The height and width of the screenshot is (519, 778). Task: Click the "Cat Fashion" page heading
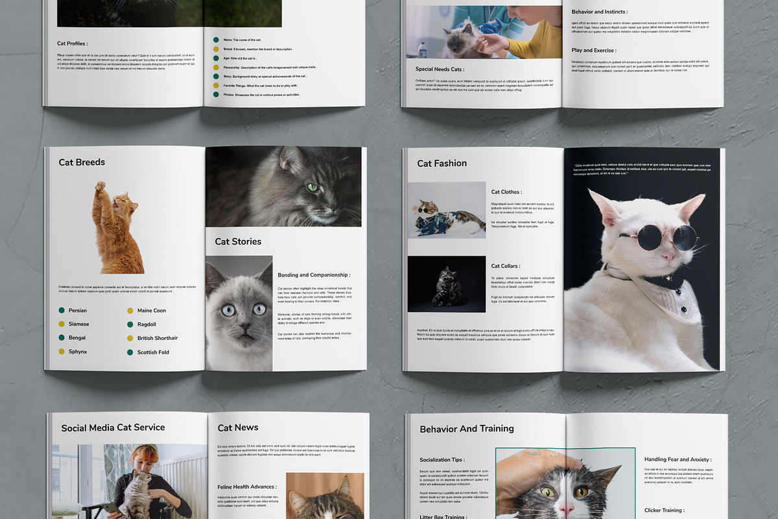(x=442, y=163)
